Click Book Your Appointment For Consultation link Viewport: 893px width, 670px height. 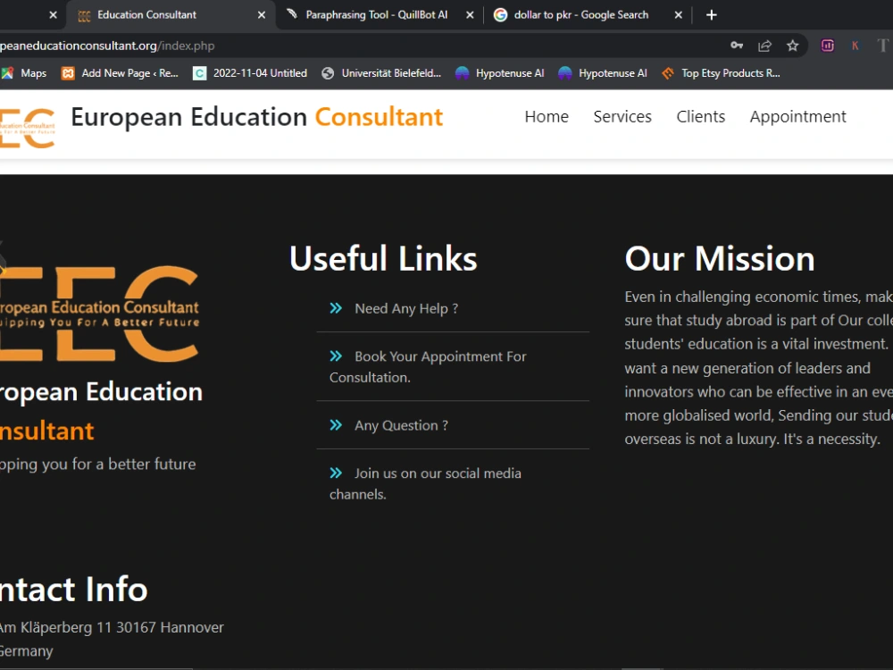click(x=428, y=366)
